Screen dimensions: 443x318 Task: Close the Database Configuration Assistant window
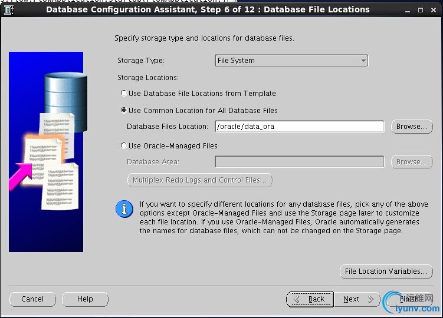tap(434, 9)
